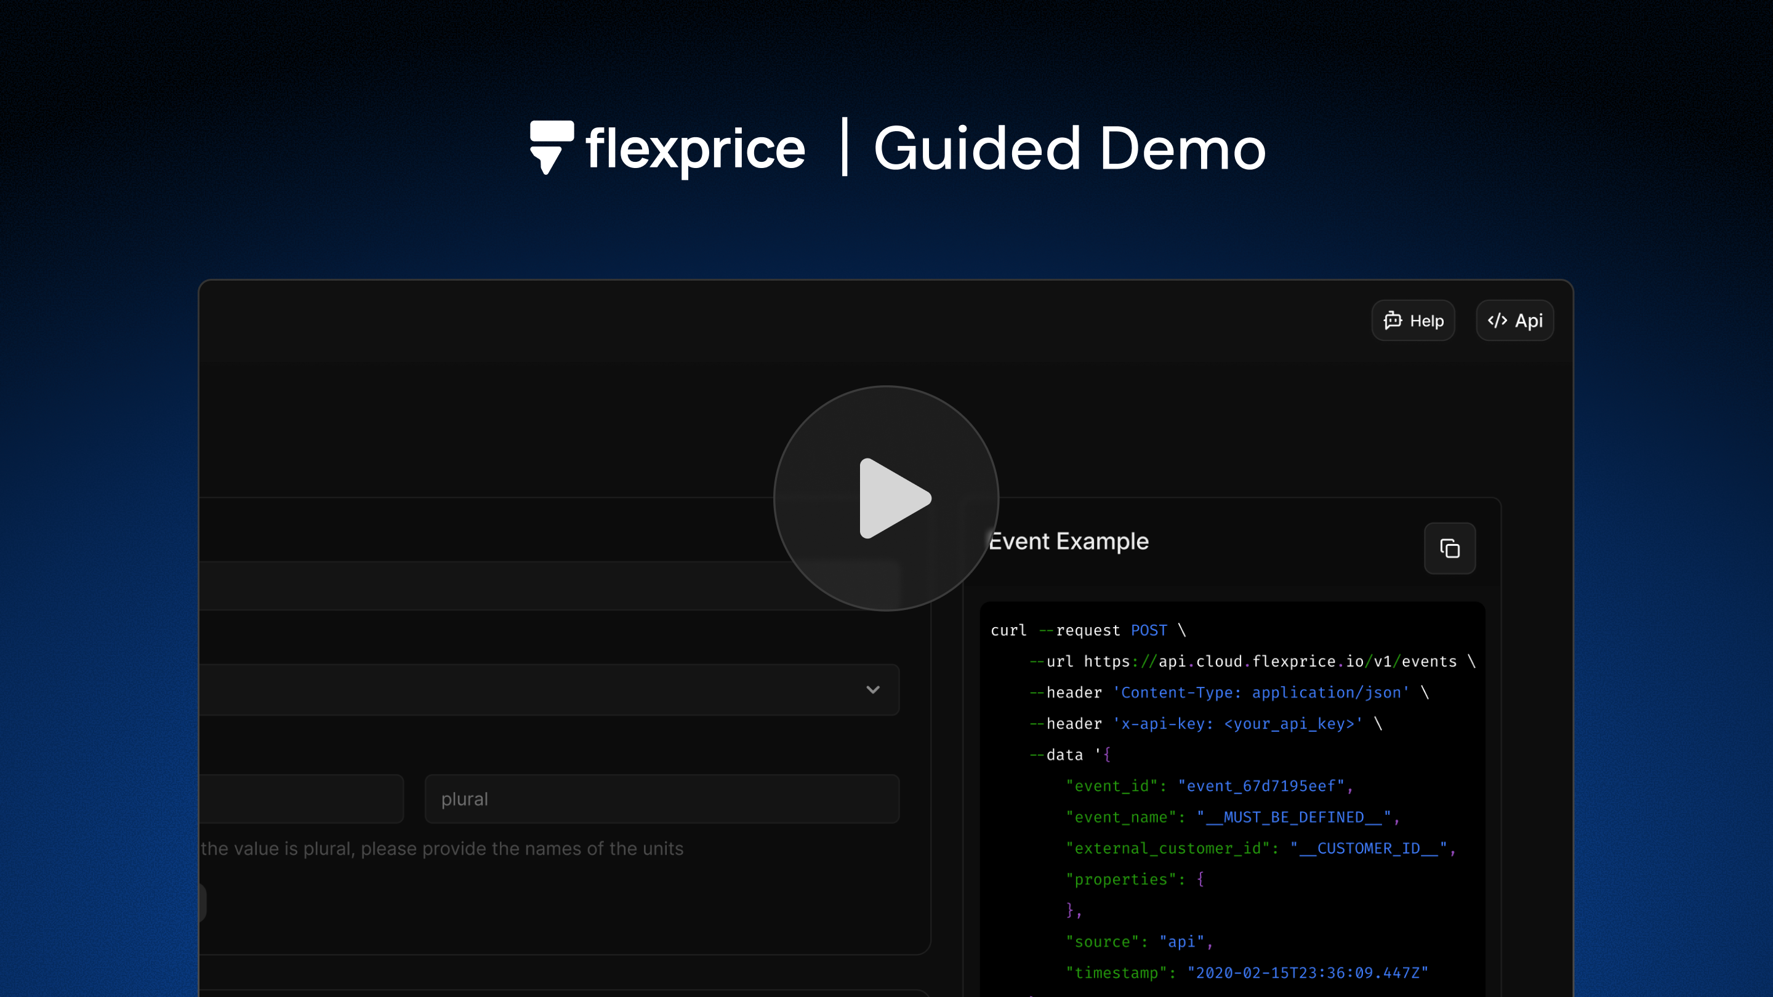Click the plural units input field
This screenshot has height=997, width=1773.
661,799
